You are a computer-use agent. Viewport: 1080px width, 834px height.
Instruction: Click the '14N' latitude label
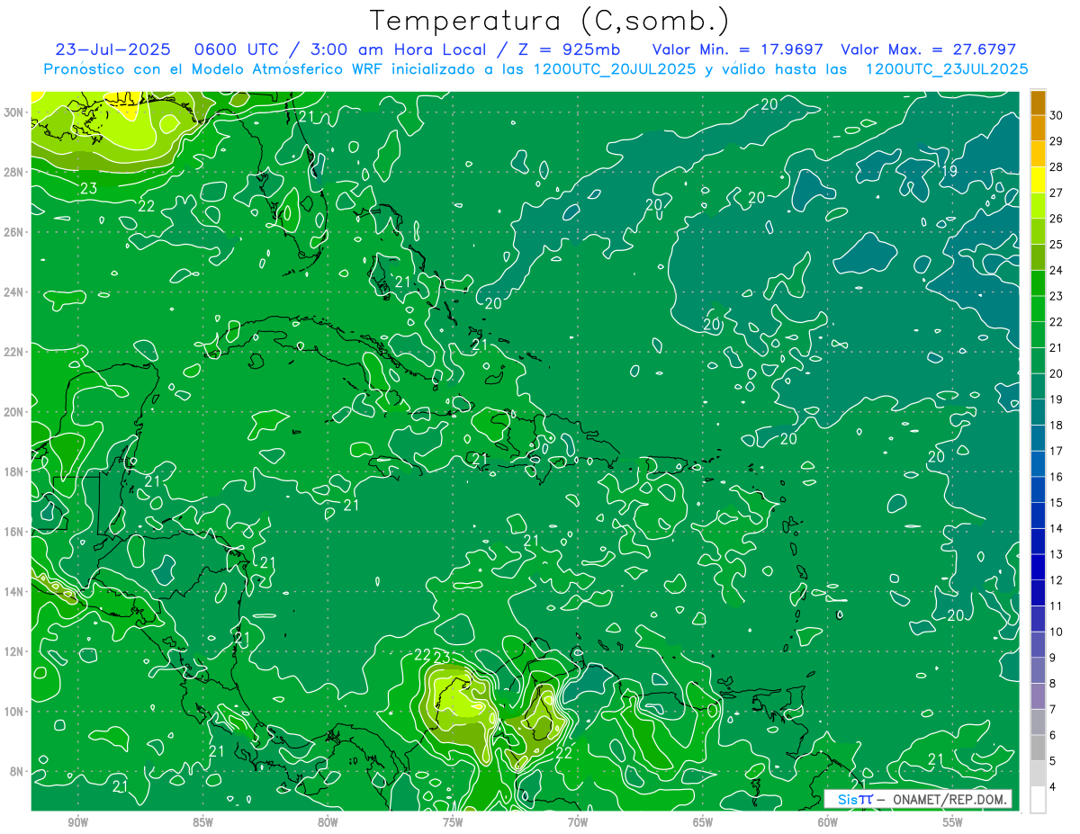(14, 592)
